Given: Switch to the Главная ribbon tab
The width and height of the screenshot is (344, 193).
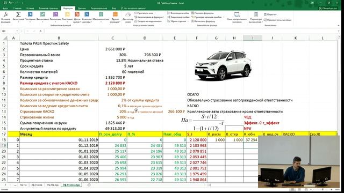Looking at the screenshot, I should pos(17,9).
